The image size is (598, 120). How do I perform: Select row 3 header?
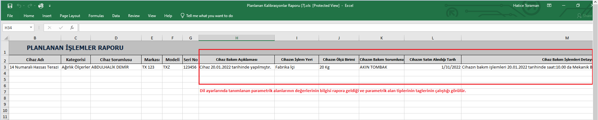pyautogui.click(x=5, y=67)
